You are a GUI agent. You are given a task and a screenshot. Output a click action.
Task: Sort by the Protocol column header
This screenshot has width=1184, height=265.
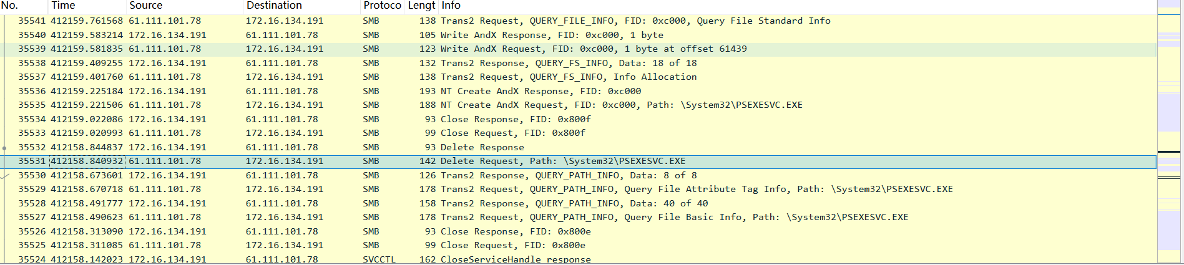[383, 6]
